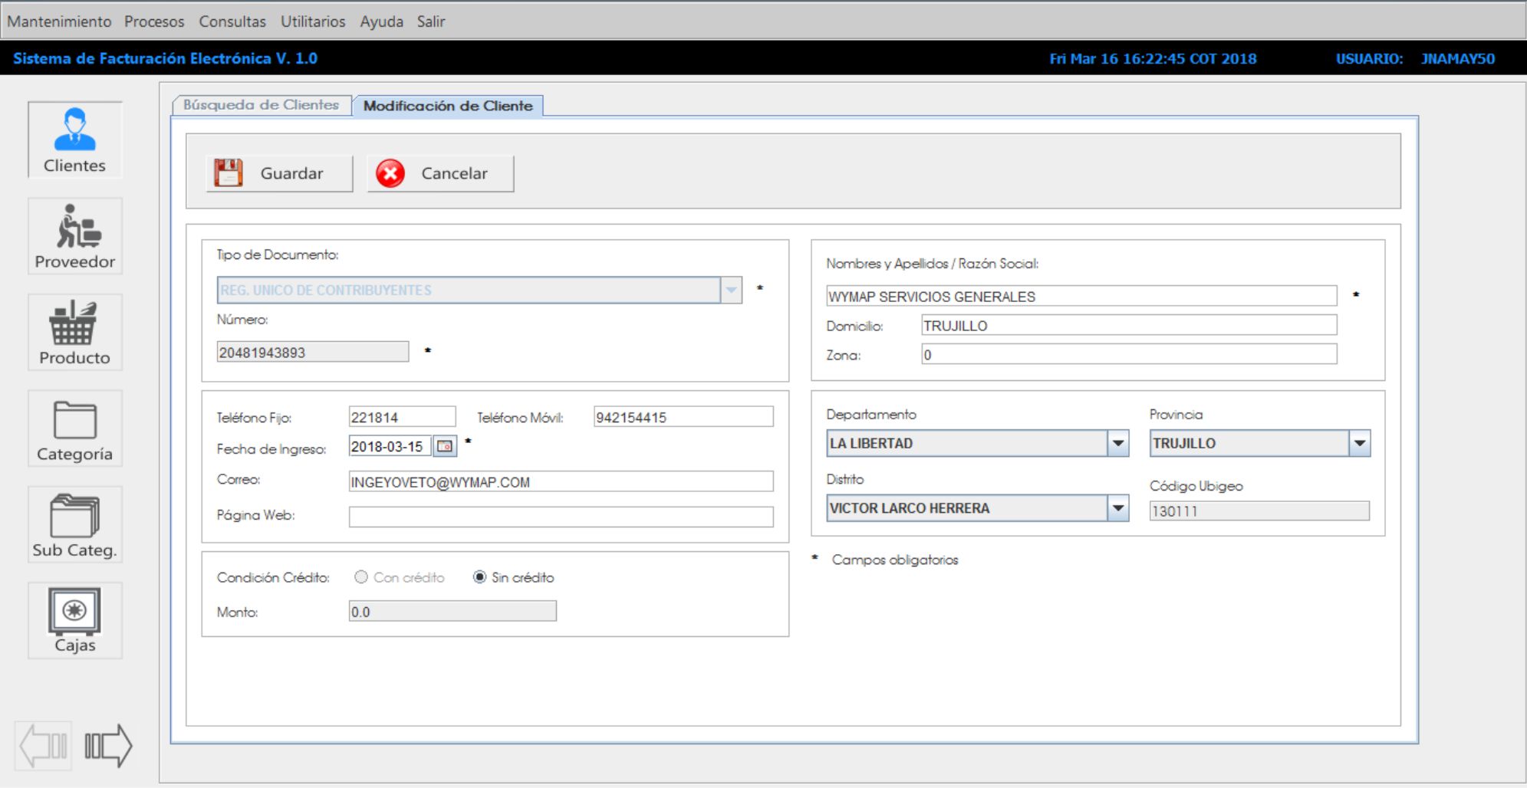Switch to Búsqueda de Clientes tab

[x=261, y=105]
